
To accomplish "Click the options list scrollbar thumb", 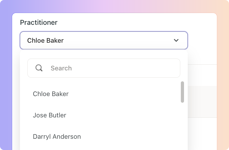I will click(182, 92).
